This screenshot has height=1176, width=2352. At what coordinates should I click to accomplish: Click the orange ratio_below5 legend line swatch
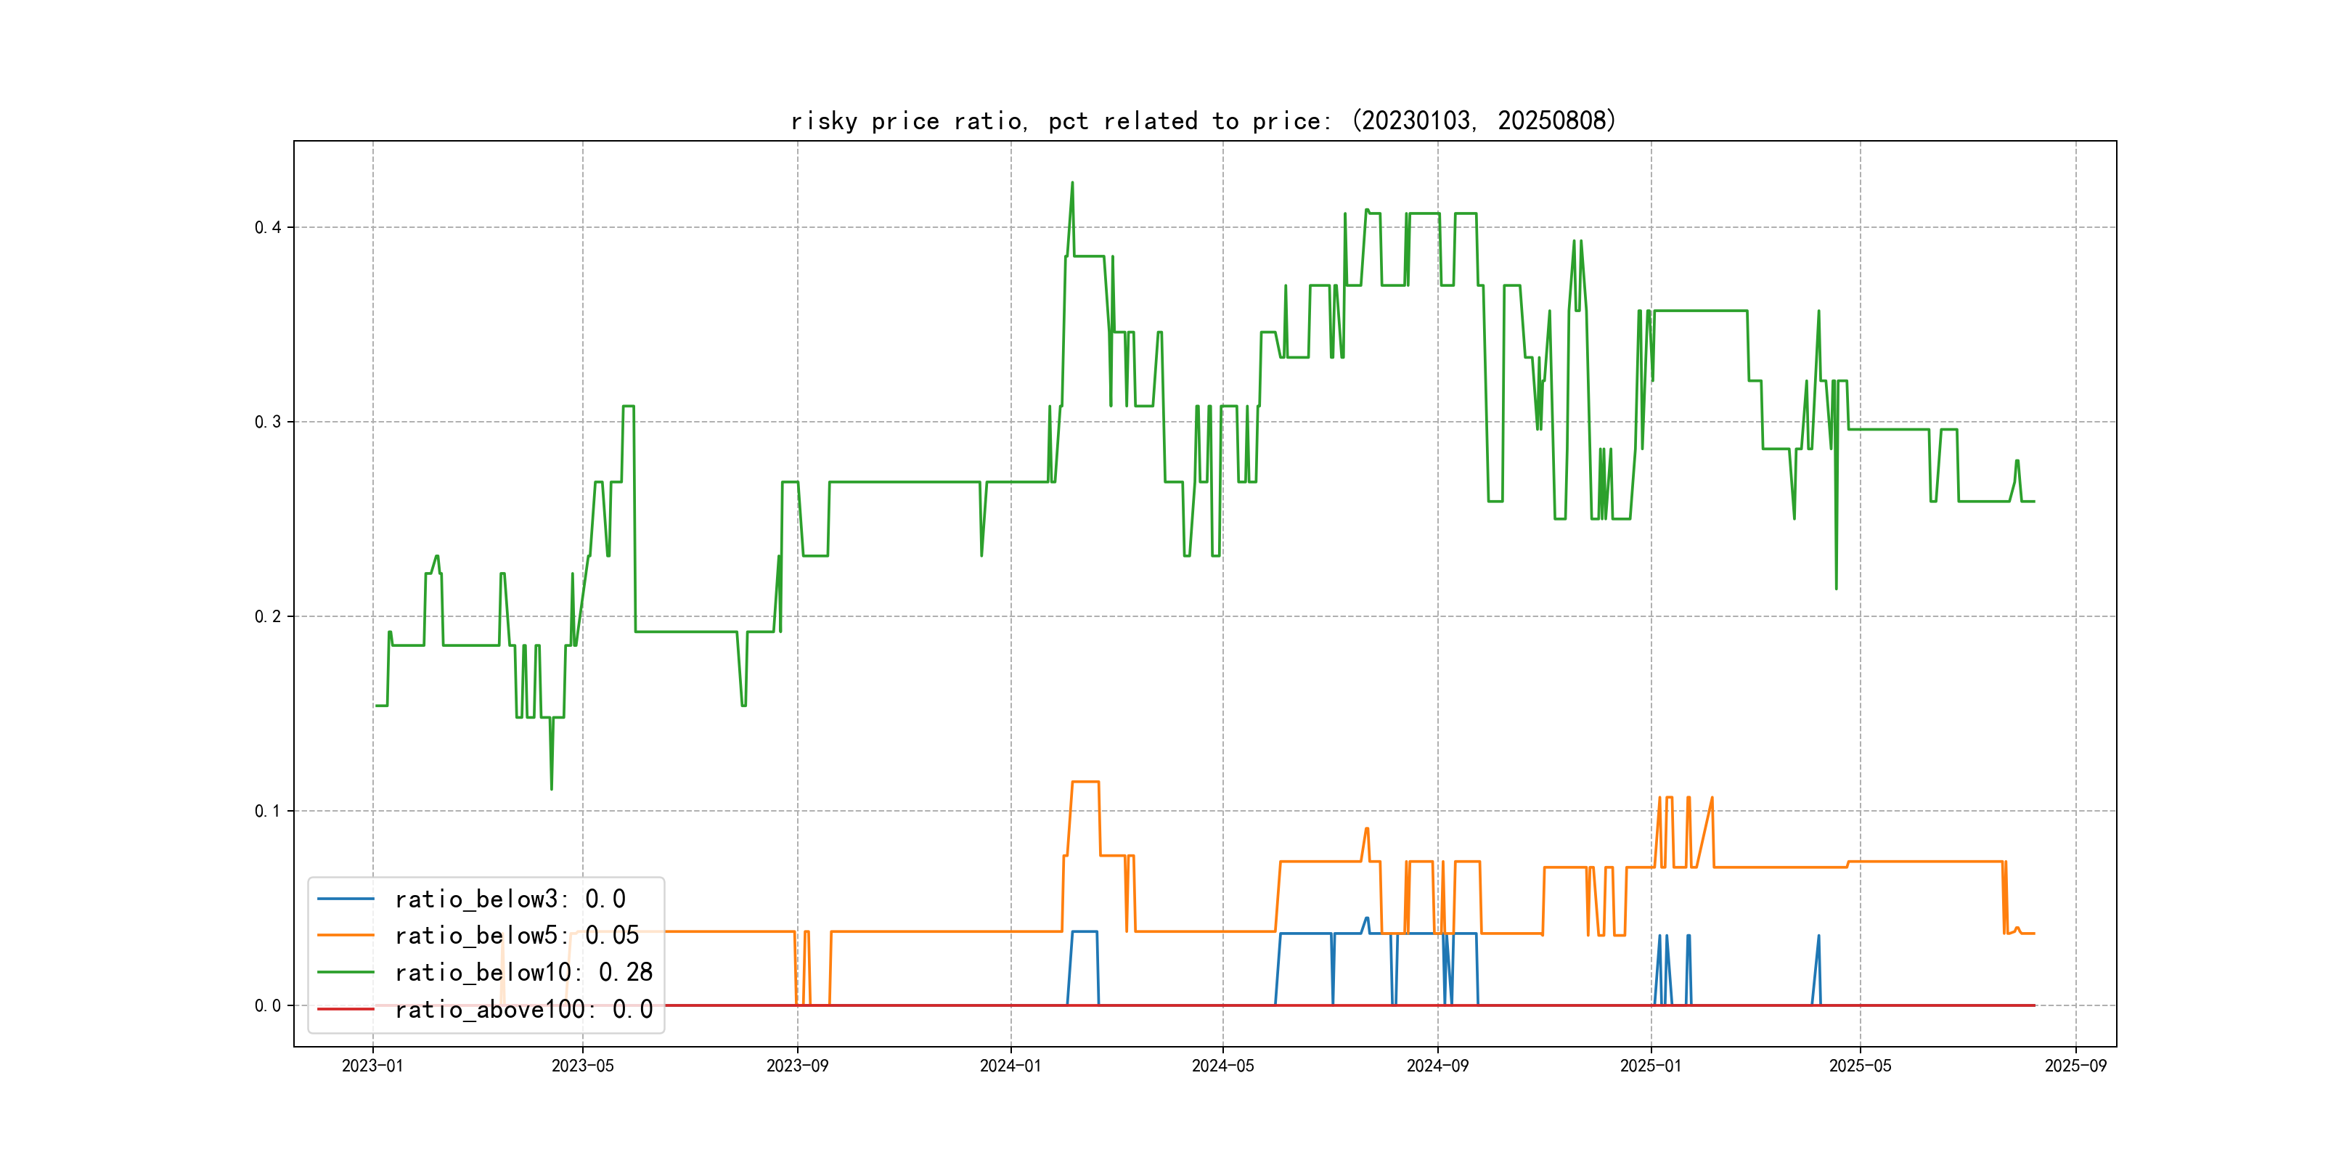(345, 936)
